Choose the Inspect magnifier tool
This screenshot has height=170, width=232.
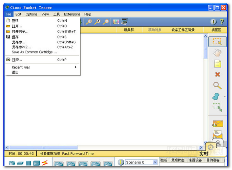[217, 86]
